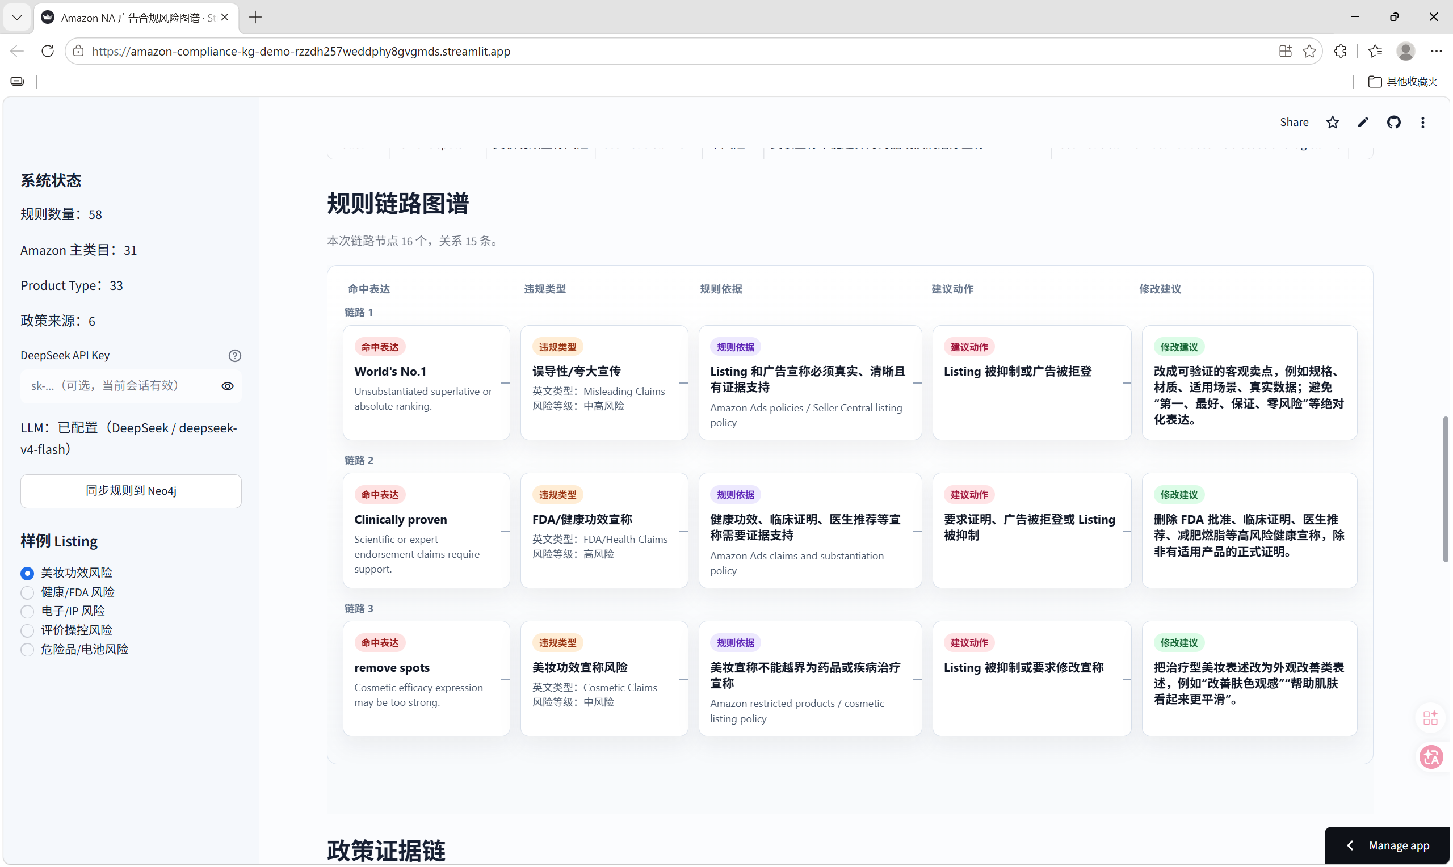
Task: Open the floating translate widget
Action: 1431,757
